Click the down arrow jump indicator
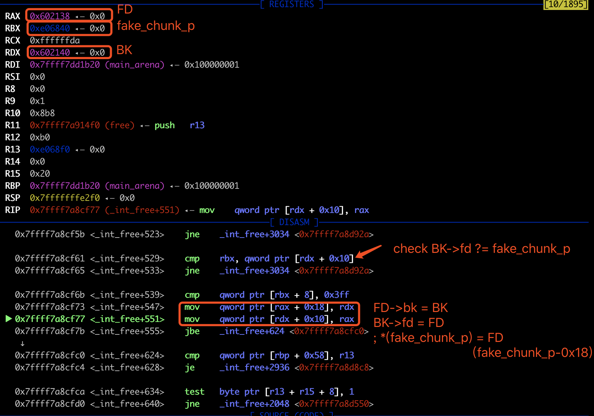 (x=22, y=343)
